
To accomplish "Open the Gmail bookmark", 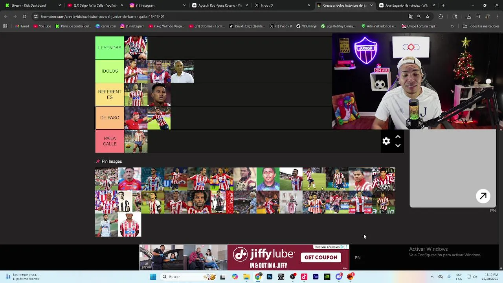I will pos(22,26).
